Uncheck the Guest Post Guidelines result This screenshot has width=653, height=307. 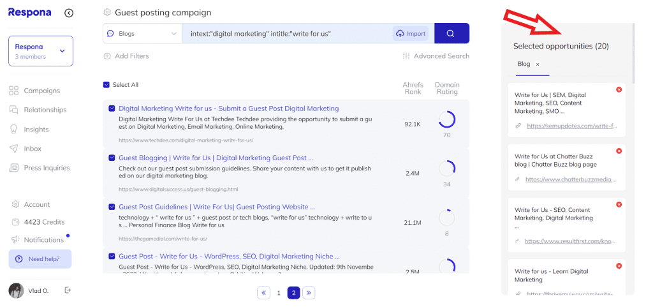coord(112,207)
